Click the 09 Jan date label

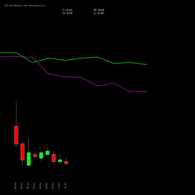[x=46, y=186]
